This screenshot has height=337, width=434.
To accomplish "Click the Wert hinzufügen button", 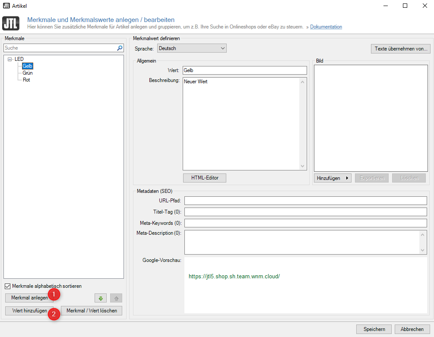I will 29,311.
